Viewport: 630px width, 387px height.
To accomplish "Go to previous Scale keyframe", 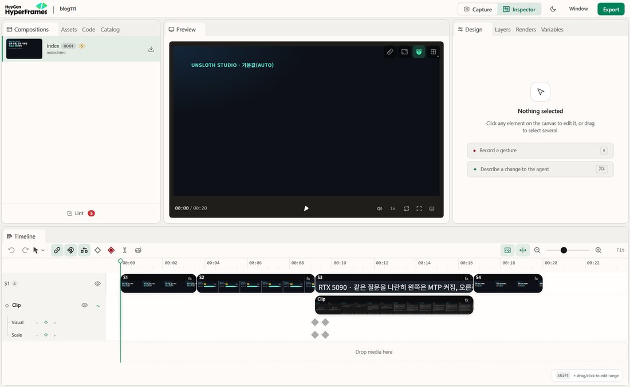I will pyautogui.click(x=37, y=335).
